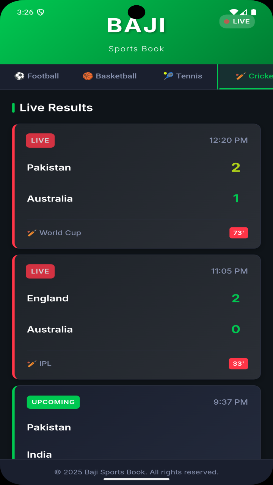The image size is (273, 485).
Task: Tap the 33' match minute badge
Action: pyautogui.click(x=238, y=364)
